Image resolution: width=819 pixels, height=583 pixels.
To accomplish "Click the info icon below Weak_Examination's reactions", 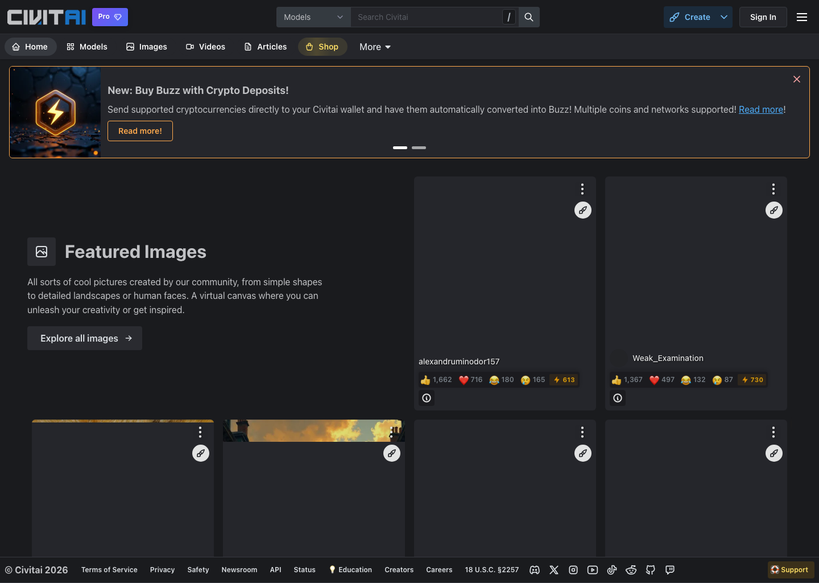I will click(617, 398).
